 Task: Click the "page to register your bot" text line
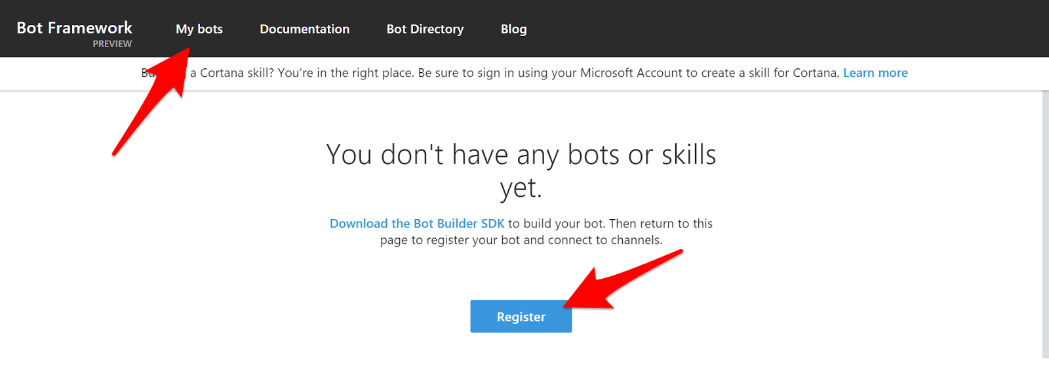(521, 240)
